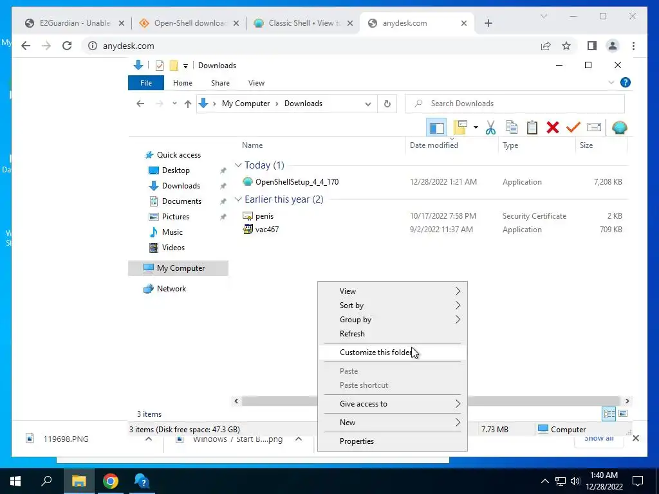Collapse the Today (1) group
Image resolution: width=659 pixels, height=494 pixels.
(238, 165)
